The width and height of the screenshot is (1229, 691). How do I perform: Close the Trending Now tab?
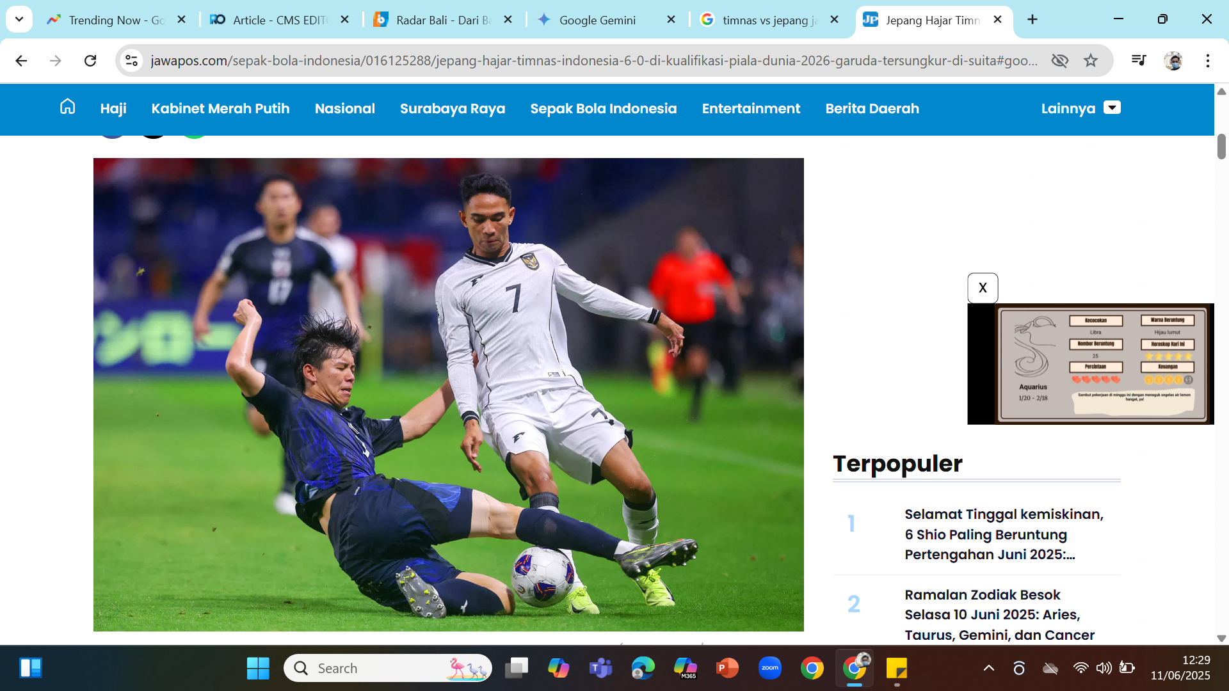tap(182, 20)
